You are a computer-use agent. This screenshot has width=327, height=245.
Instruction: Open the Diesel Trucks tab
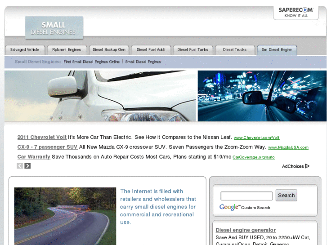click(x=235, y=50)
